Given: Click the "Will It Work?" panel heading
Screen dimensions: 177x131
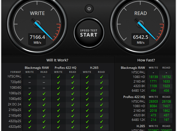Looking at the screenshot, I should [x=57, y=60].
